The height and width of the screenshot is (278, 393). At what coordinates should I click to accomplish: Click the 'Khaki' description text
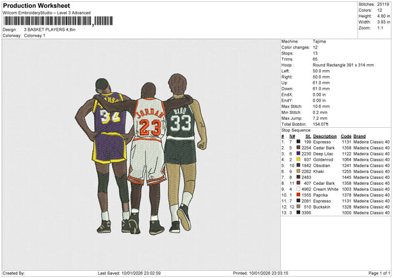(318, 172)
